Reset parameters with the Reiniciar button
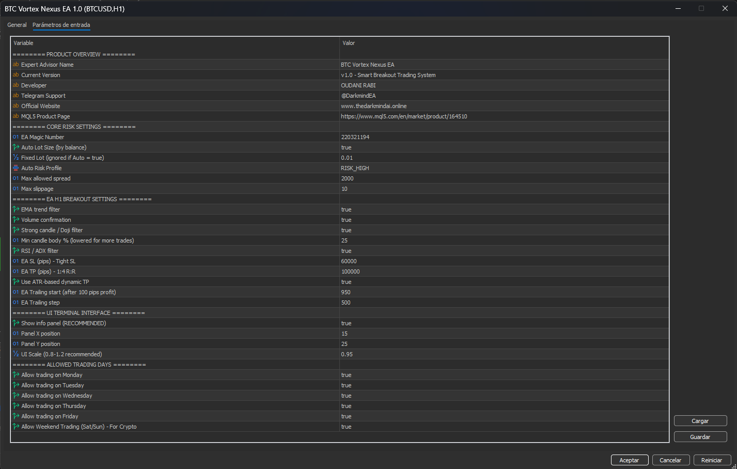The image size is (737, 469). (712, 460)
